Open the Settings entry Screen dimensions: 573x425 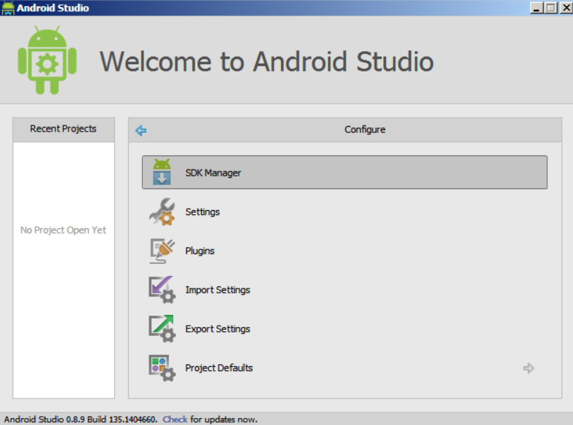(x=202, y=211)
